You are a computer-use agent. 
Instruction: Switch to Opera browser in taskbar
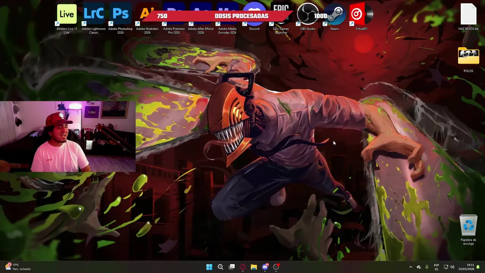242,267
